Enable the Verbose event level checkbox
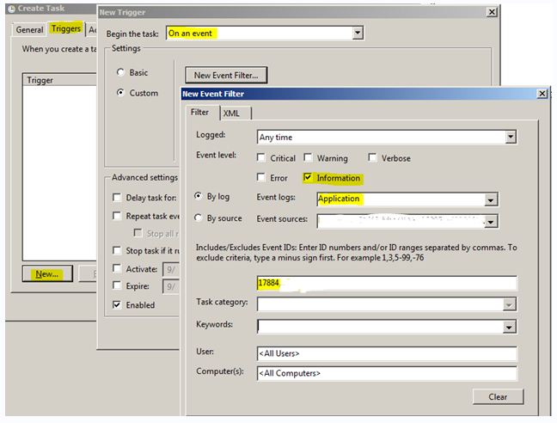Viewport: 557px width, 423px height. point(372,158)
